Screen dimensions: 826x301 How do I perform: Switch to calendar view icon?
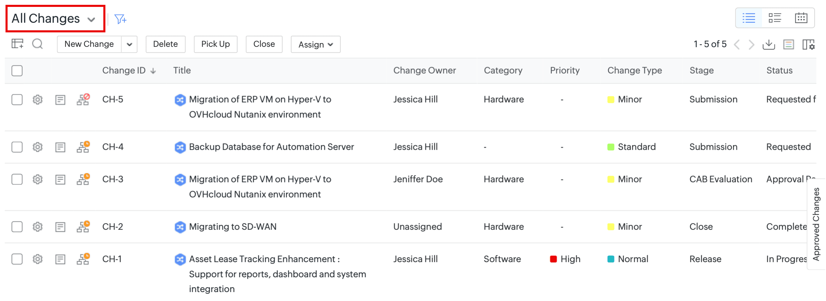click(801, 18)
